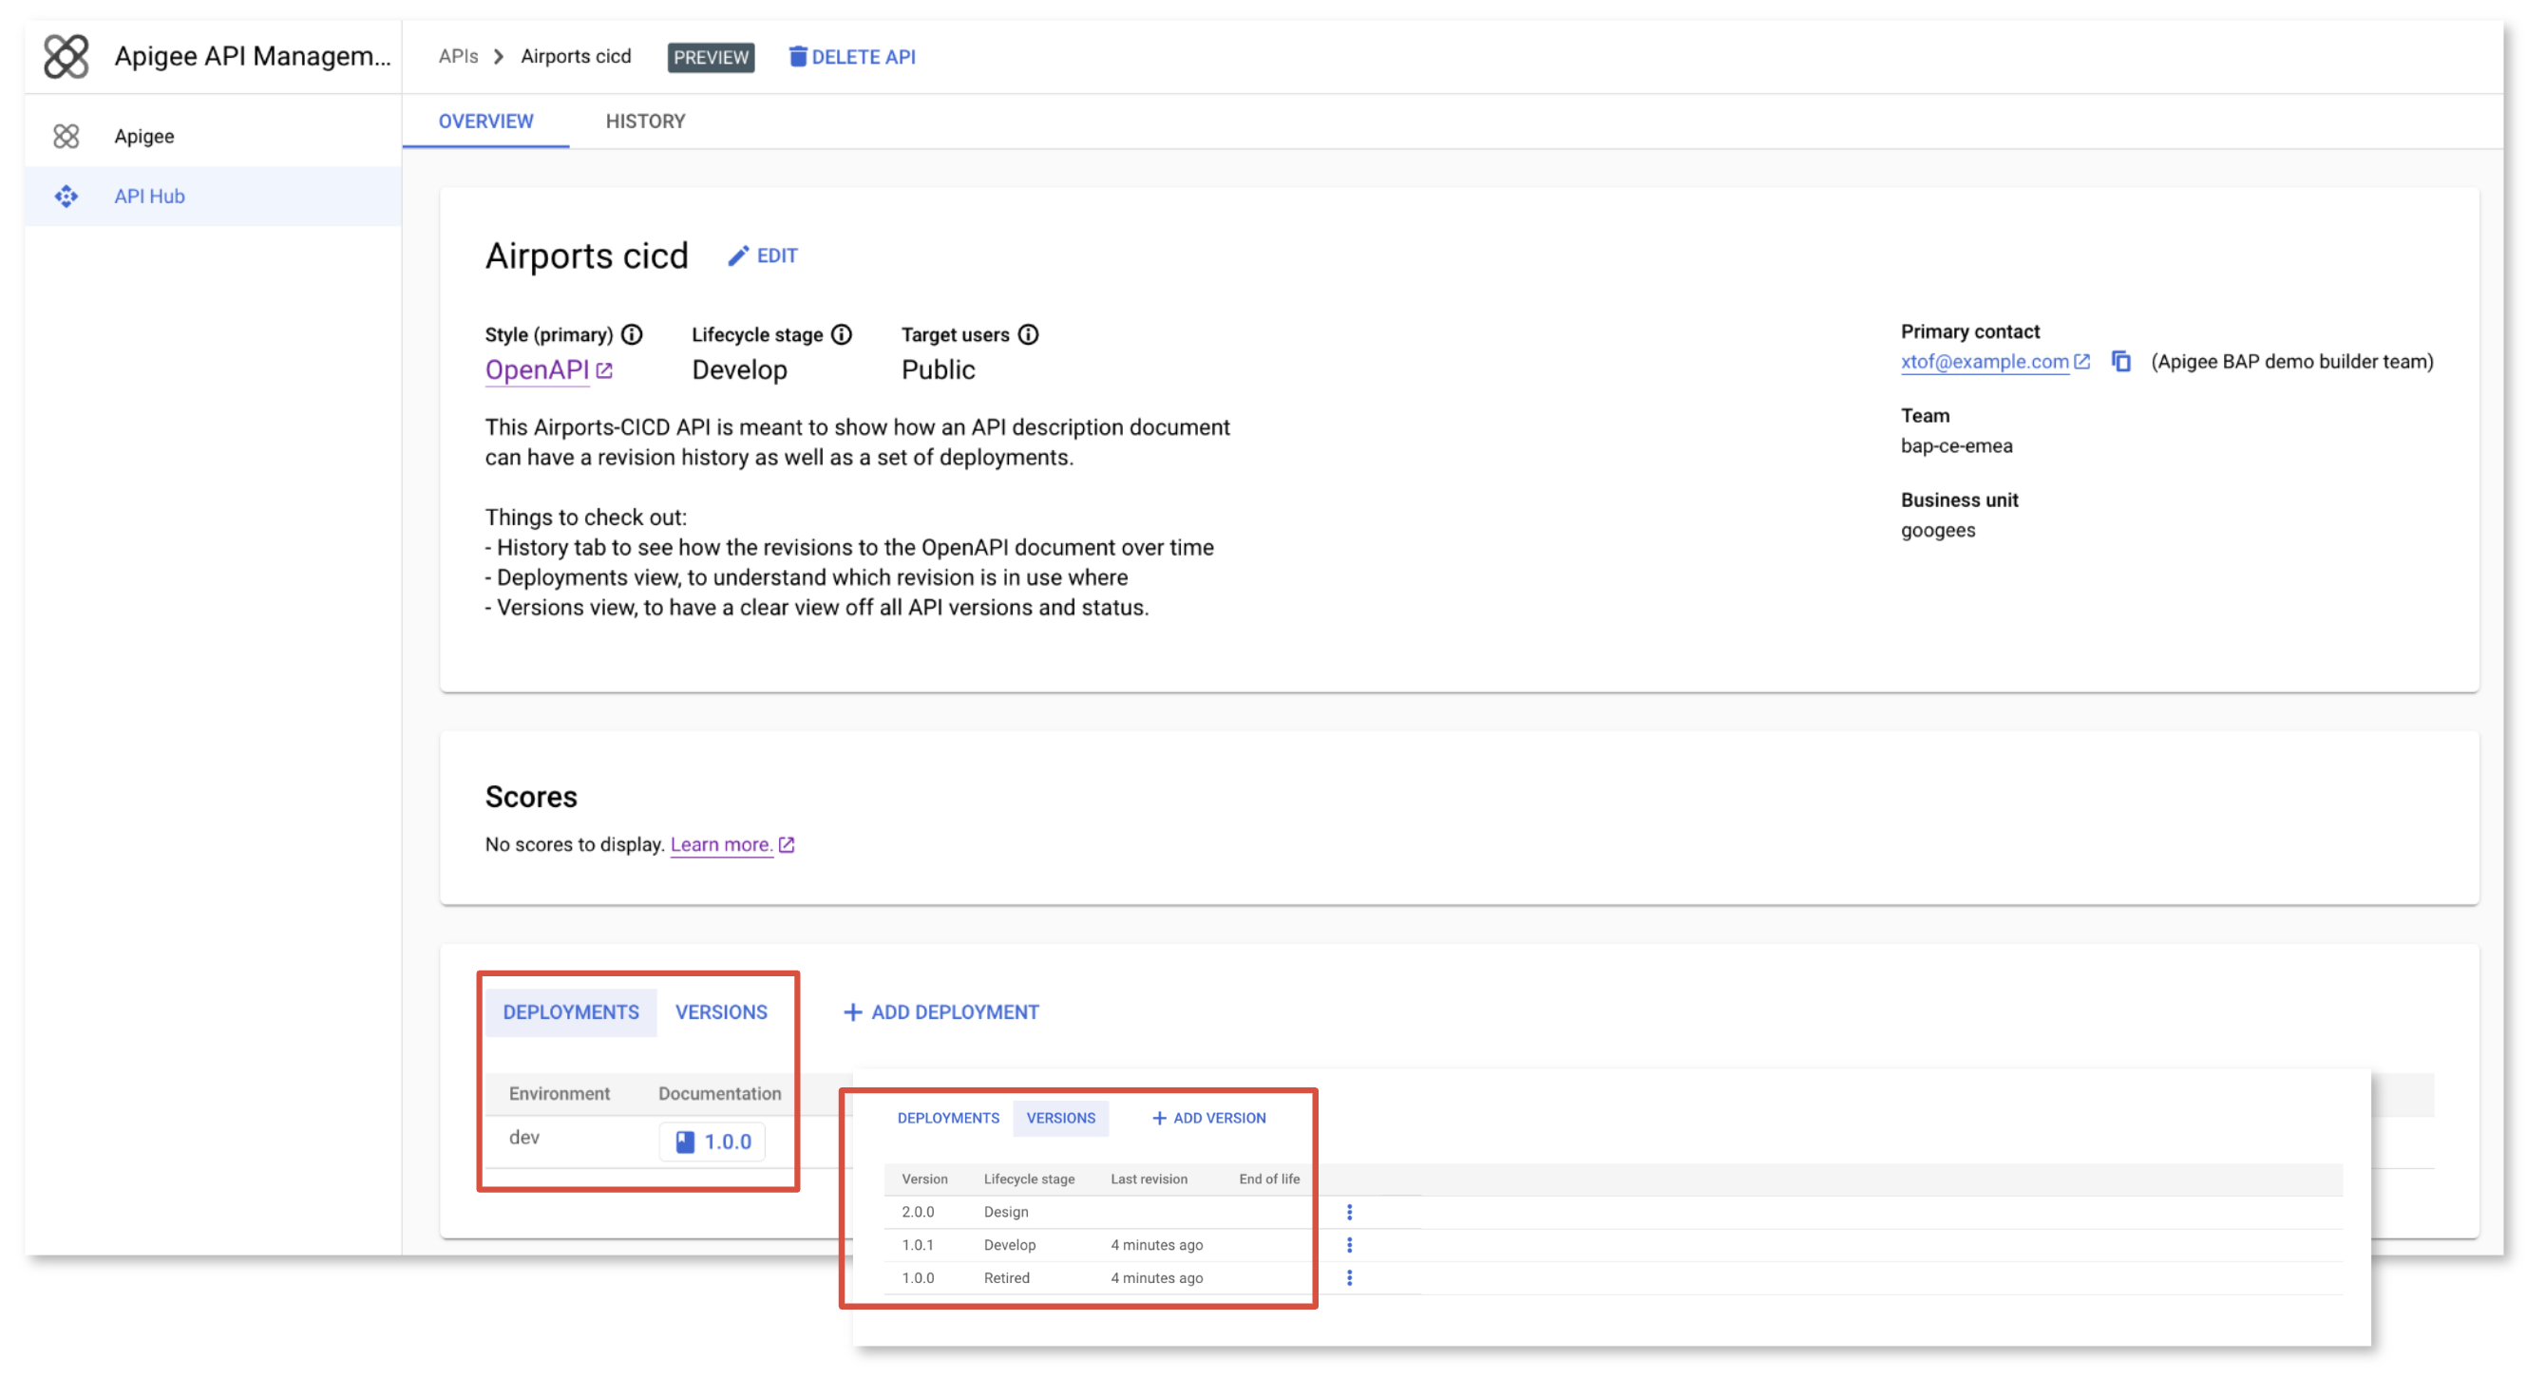Viewport: 2546px width, 1396px height.
Task: Open the 1.0.0 documentation chip for dev
Action: click(712, 1142)
